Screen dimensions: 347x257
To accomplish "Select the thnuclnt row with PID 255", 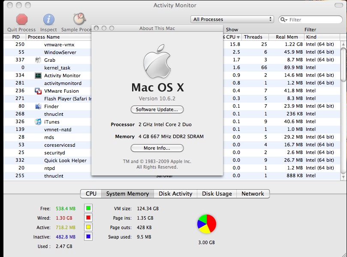I will click(x=172, y=176).
